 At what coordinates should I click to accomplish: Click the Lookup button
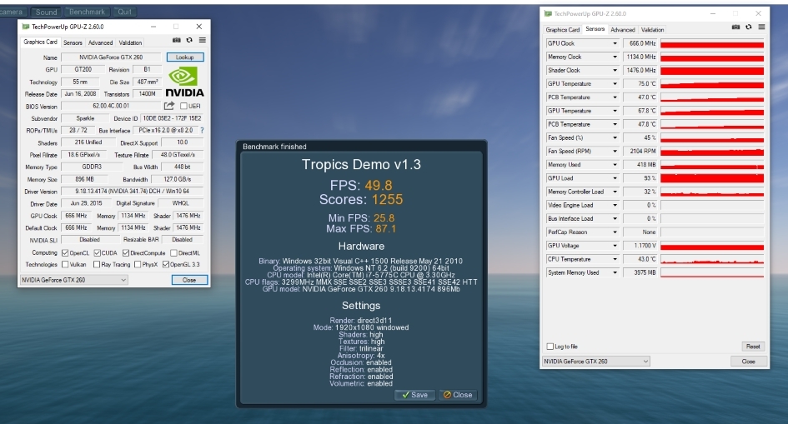pos(185,57)
